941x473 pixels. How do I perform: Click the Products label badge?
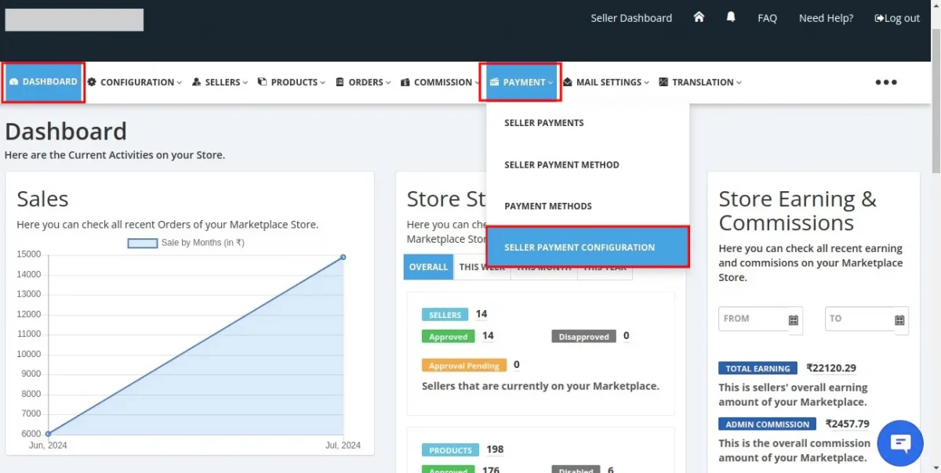450,450
